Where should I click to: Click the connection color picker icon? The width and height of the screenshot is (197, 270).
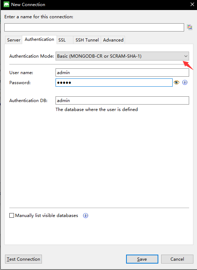pos(189,27)
